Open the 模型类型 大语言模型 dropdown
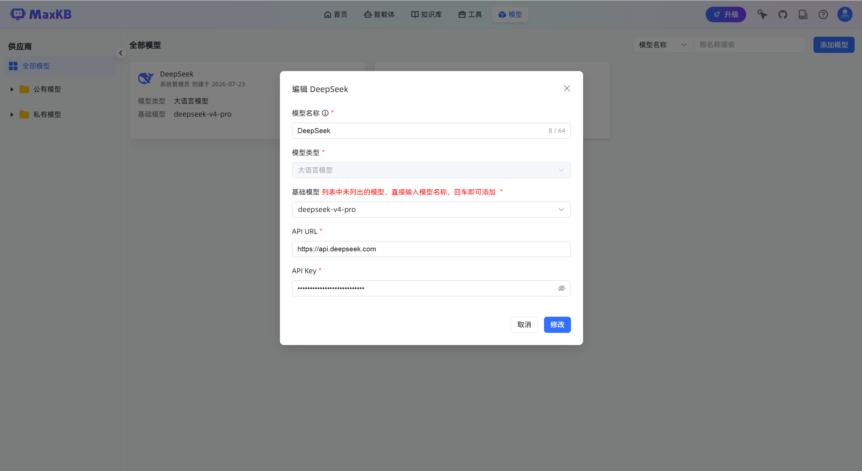 pos(431,170)
